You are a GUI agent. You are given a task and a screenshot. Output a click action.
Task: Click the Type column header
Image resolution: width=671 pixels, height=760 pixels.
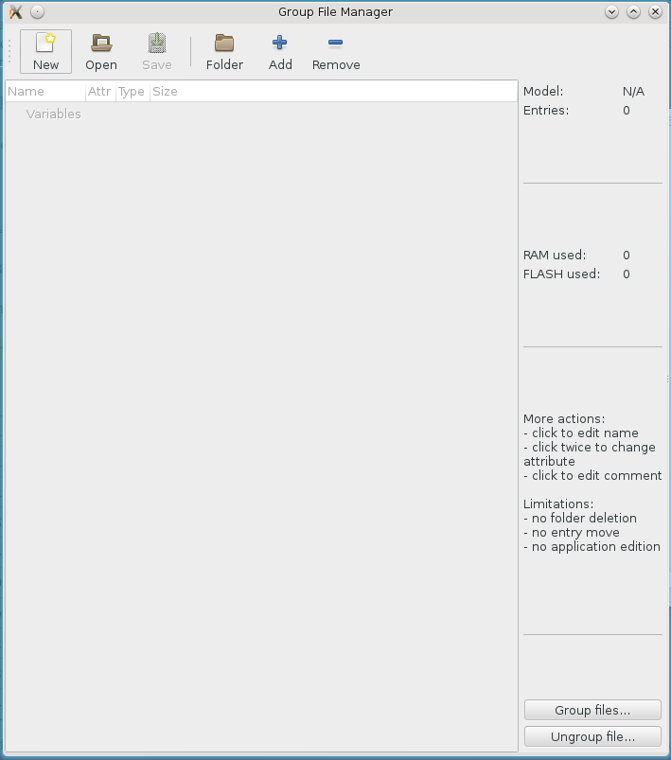point(132,92)
